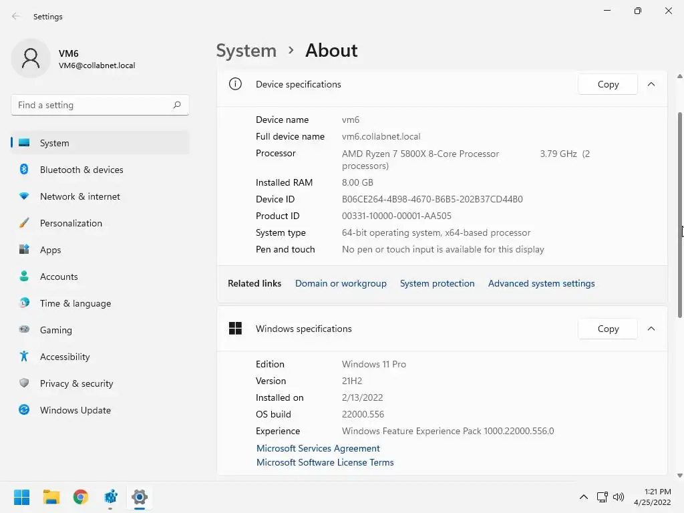Image resolution: width=684 pixels, height=513 pixels.
Task: Open File Explorer from the taskbar
Action: click(x=51, y=497)
